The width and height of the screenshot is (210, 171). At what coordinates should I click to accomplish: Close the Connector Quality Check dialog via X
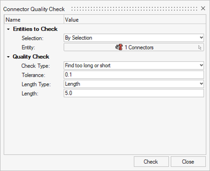(x=203, y=8)
